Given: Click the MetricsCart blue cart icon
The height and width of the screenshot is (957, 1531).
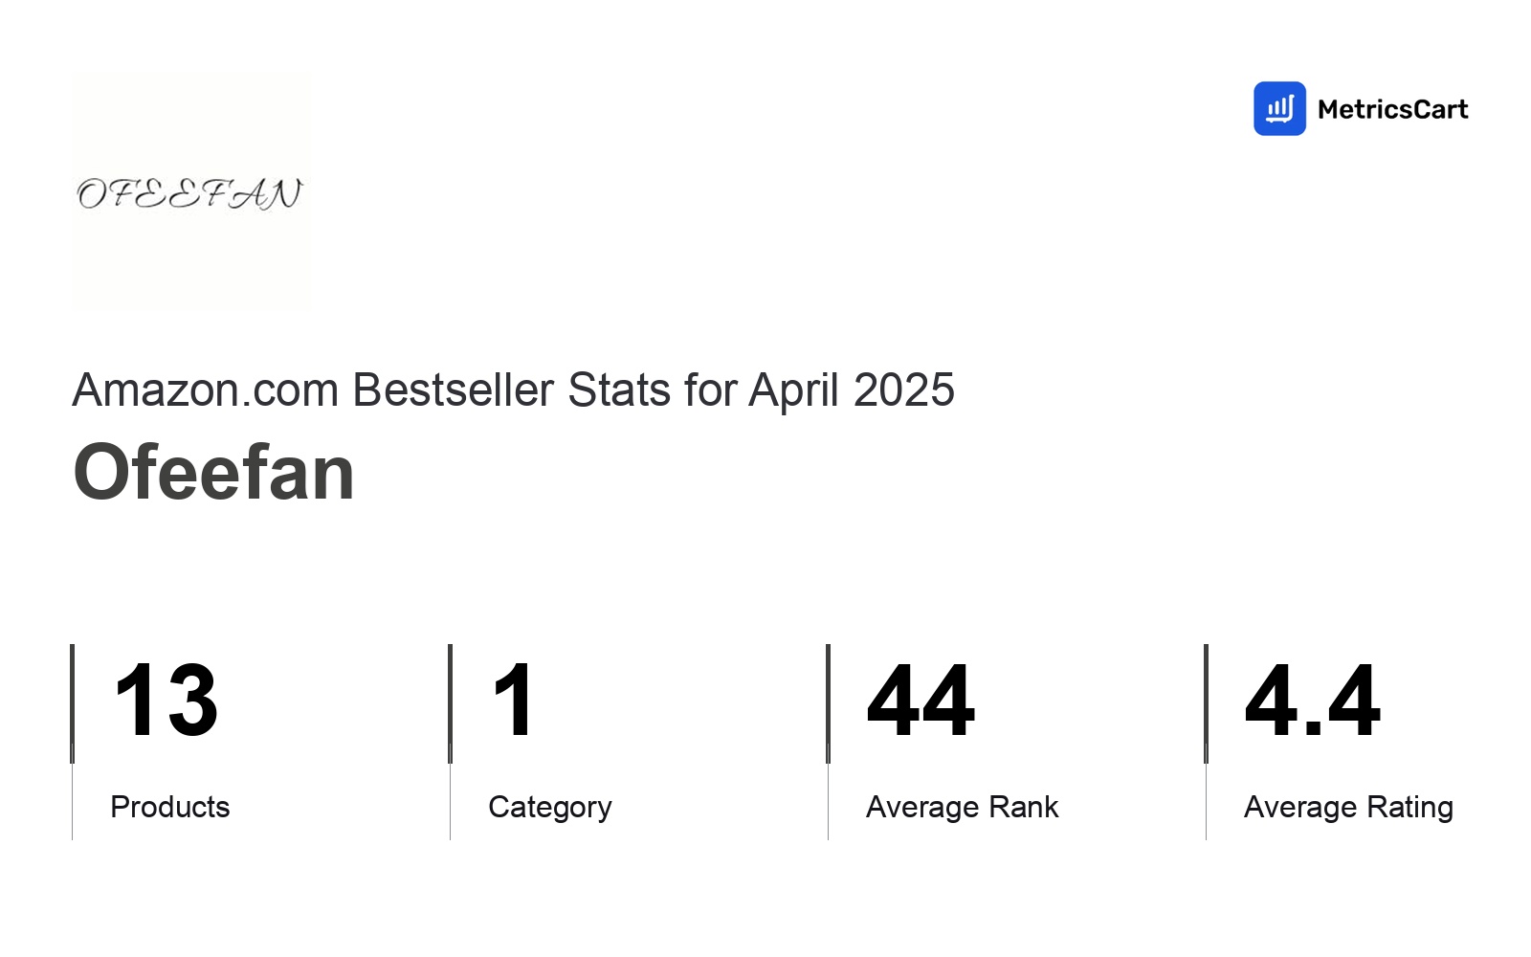Looking at the screenshot, I should [x=1279, y=108].
